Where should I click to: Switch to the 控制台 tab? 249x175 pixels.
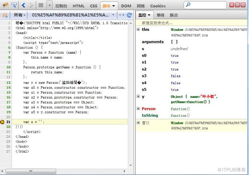click(x=61, y=6)
